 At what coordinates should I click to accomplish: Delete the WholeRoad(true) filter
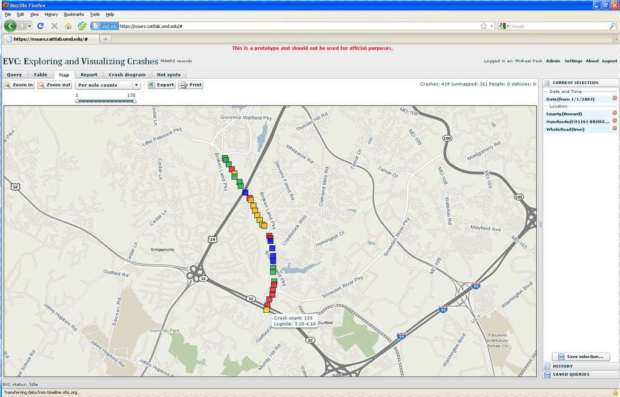pos(615,128)
